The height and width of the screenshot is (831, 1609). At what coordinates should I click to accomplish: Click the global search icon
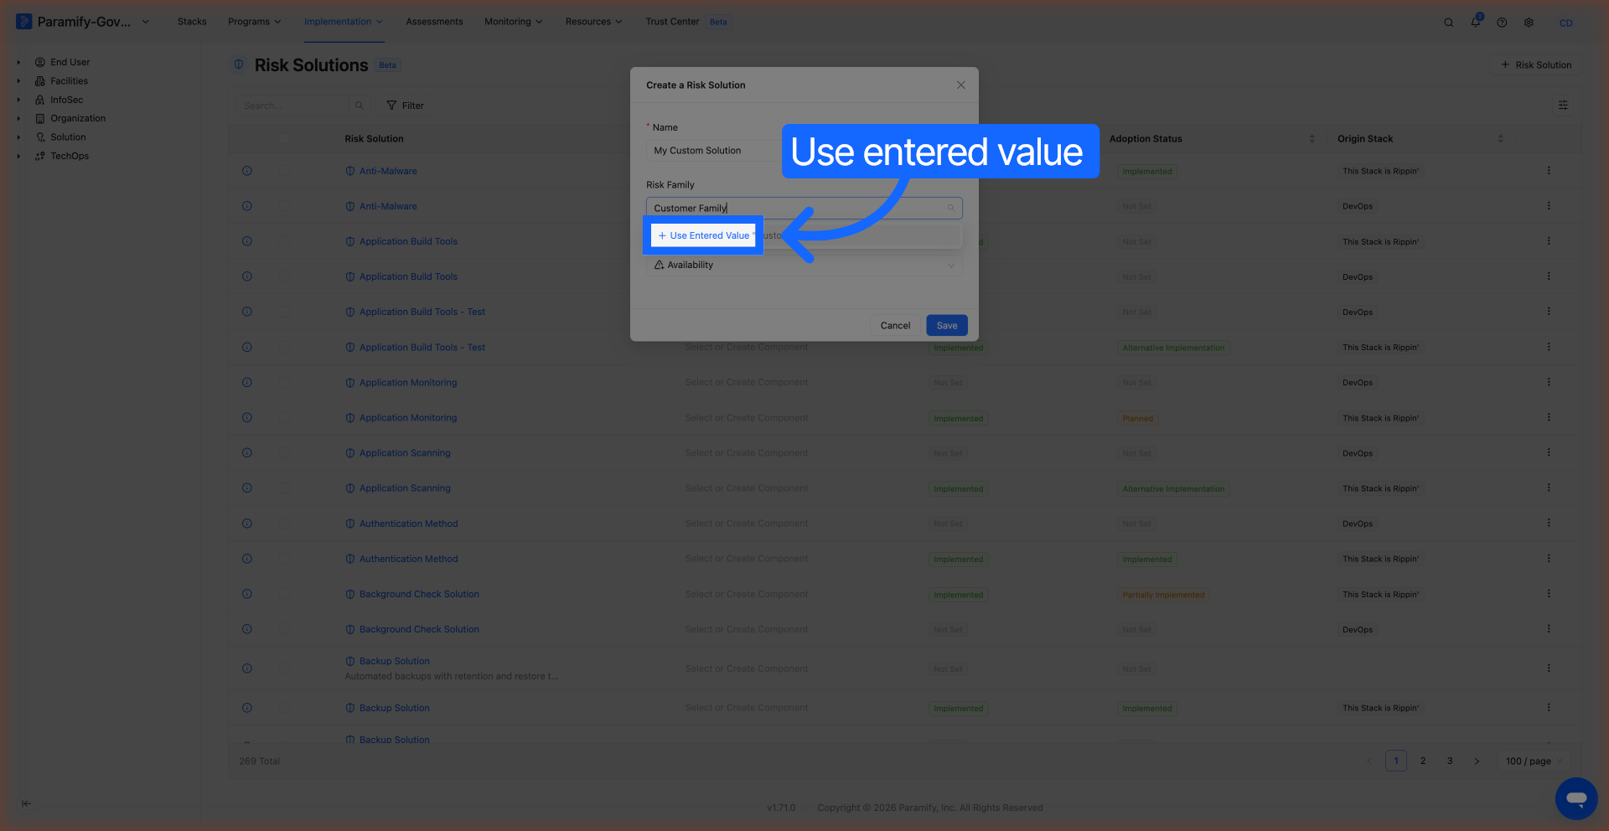pyautogui.click(x=1448, y=23)
